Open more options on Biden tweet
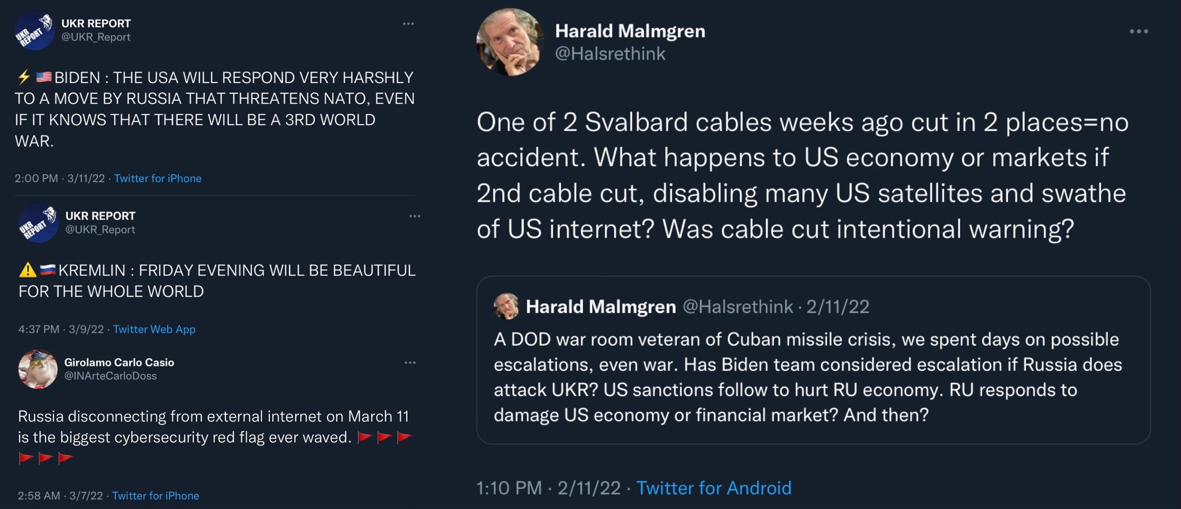1181x509 pixels. pyautogui.click(x=409, y=22)
